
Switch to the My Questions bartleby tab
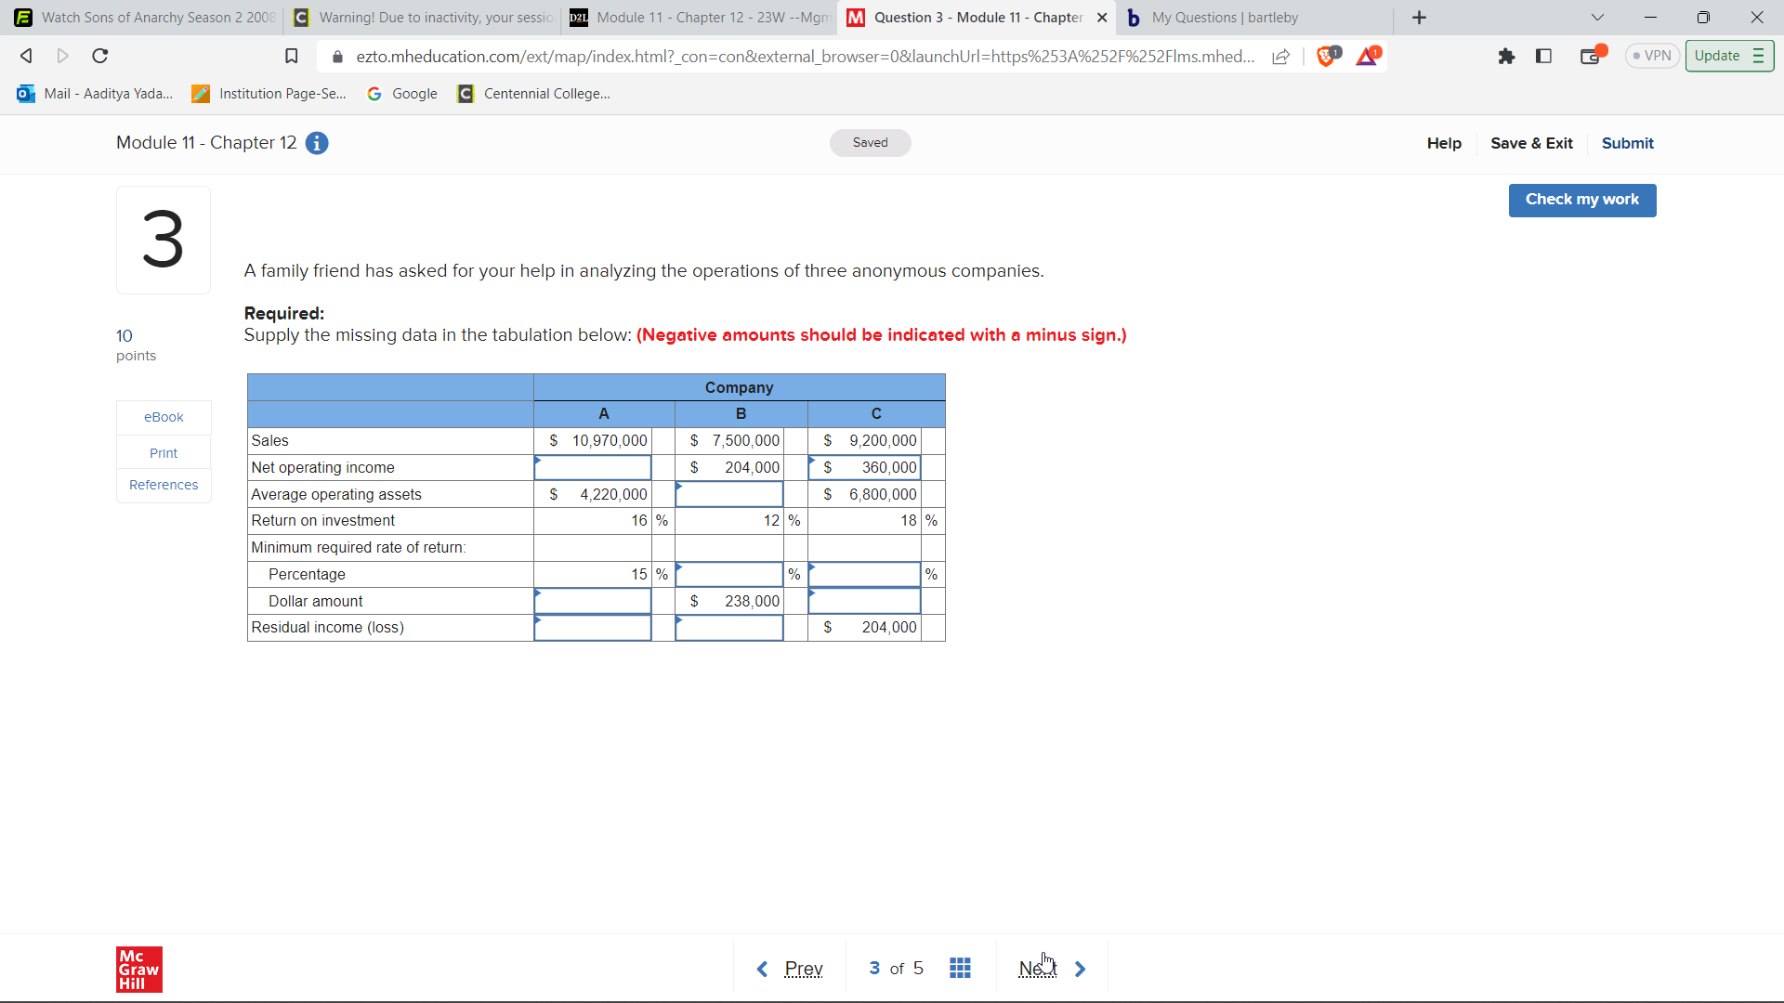pyautogui.click(x=1225, y=18)
